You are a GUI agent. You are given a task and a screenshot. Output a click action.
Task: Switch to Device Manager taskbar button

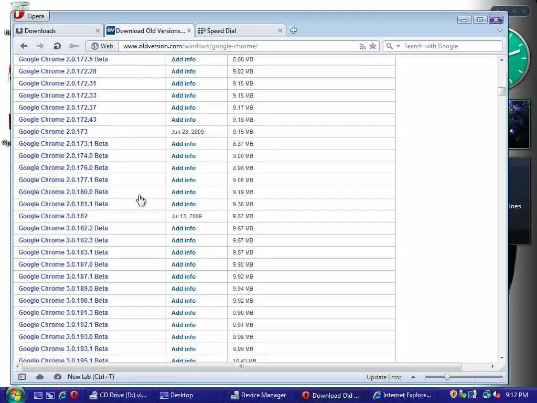pos(260,395)
